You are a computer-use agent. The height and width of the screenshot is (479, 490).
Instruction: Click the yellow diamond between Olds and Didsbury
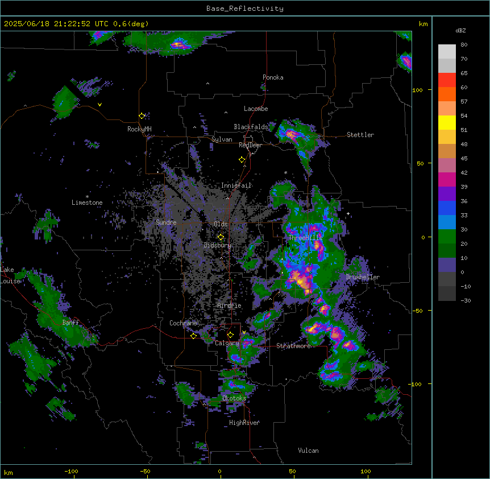[221, 237]
